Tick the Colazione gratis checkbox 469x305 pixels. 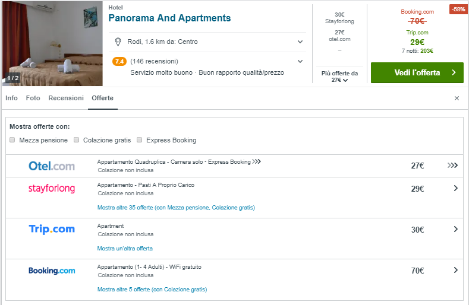click(x=77, y=140)
